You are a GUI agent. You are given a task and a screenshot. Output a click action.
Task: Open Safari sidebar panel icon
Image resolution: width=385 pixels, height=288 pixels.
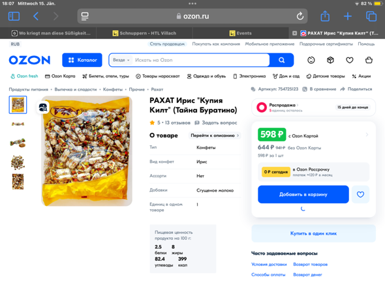tap(14, 16)
